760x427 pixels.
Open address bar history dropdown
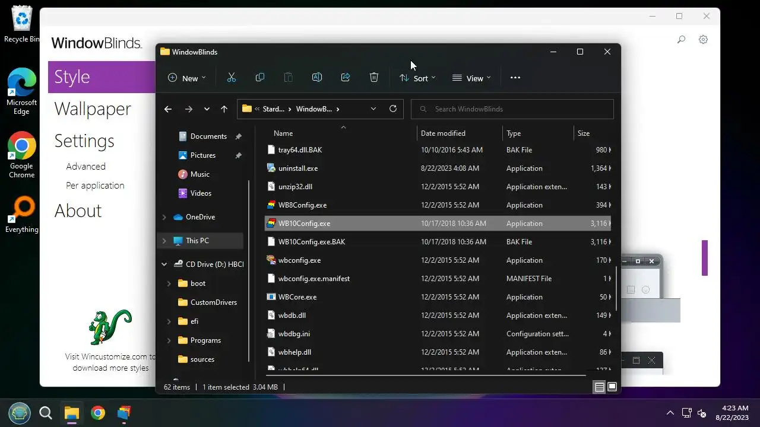(373, 109)
